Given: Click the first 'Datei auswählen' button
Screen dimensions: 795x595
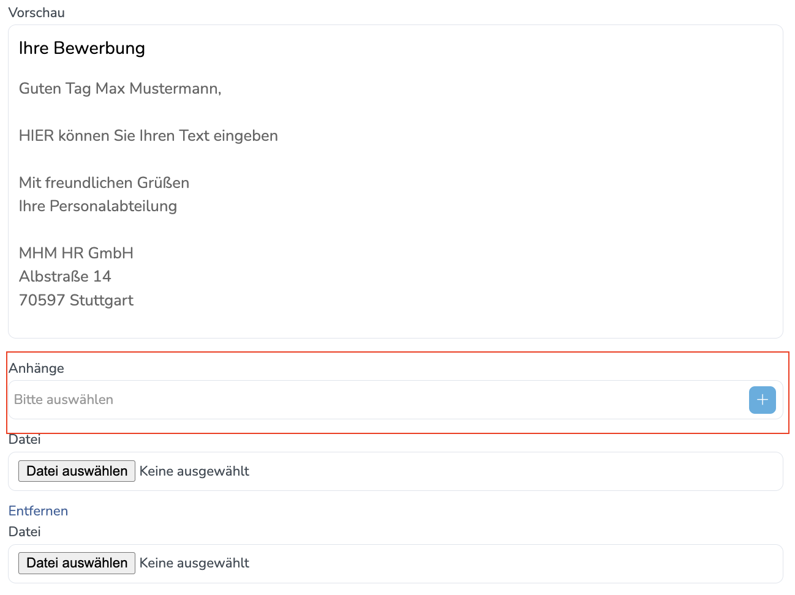Looking at the screenshot, I should point(77,471).
